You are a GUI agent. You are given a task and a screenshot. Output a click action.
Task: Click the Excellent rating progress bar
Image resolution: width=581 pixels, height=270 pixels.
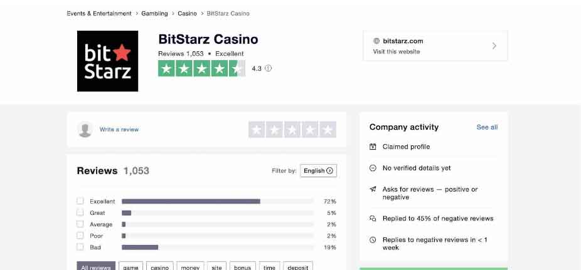pos(218,201)
